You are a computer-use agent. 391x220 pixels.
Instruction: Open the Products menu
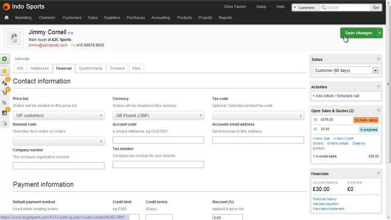tap(185, 18)
